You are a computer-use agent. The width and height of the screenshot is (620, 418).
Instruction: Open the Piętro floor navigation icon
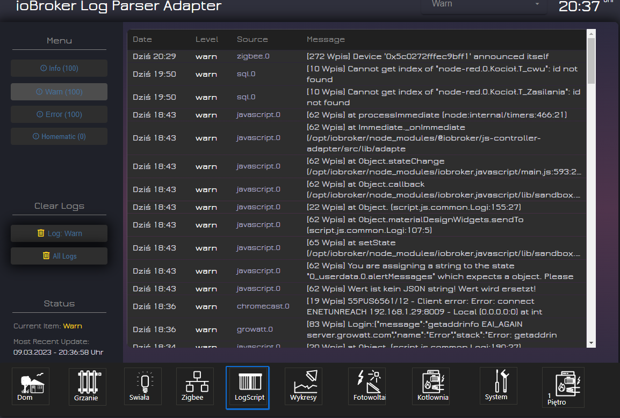(563, 387)
